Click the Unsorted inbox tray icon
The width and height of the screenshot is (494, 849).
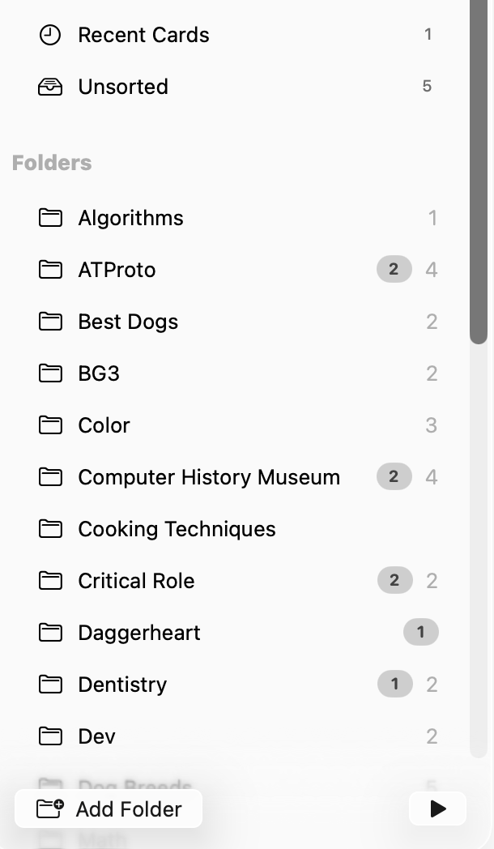[50, 87]
